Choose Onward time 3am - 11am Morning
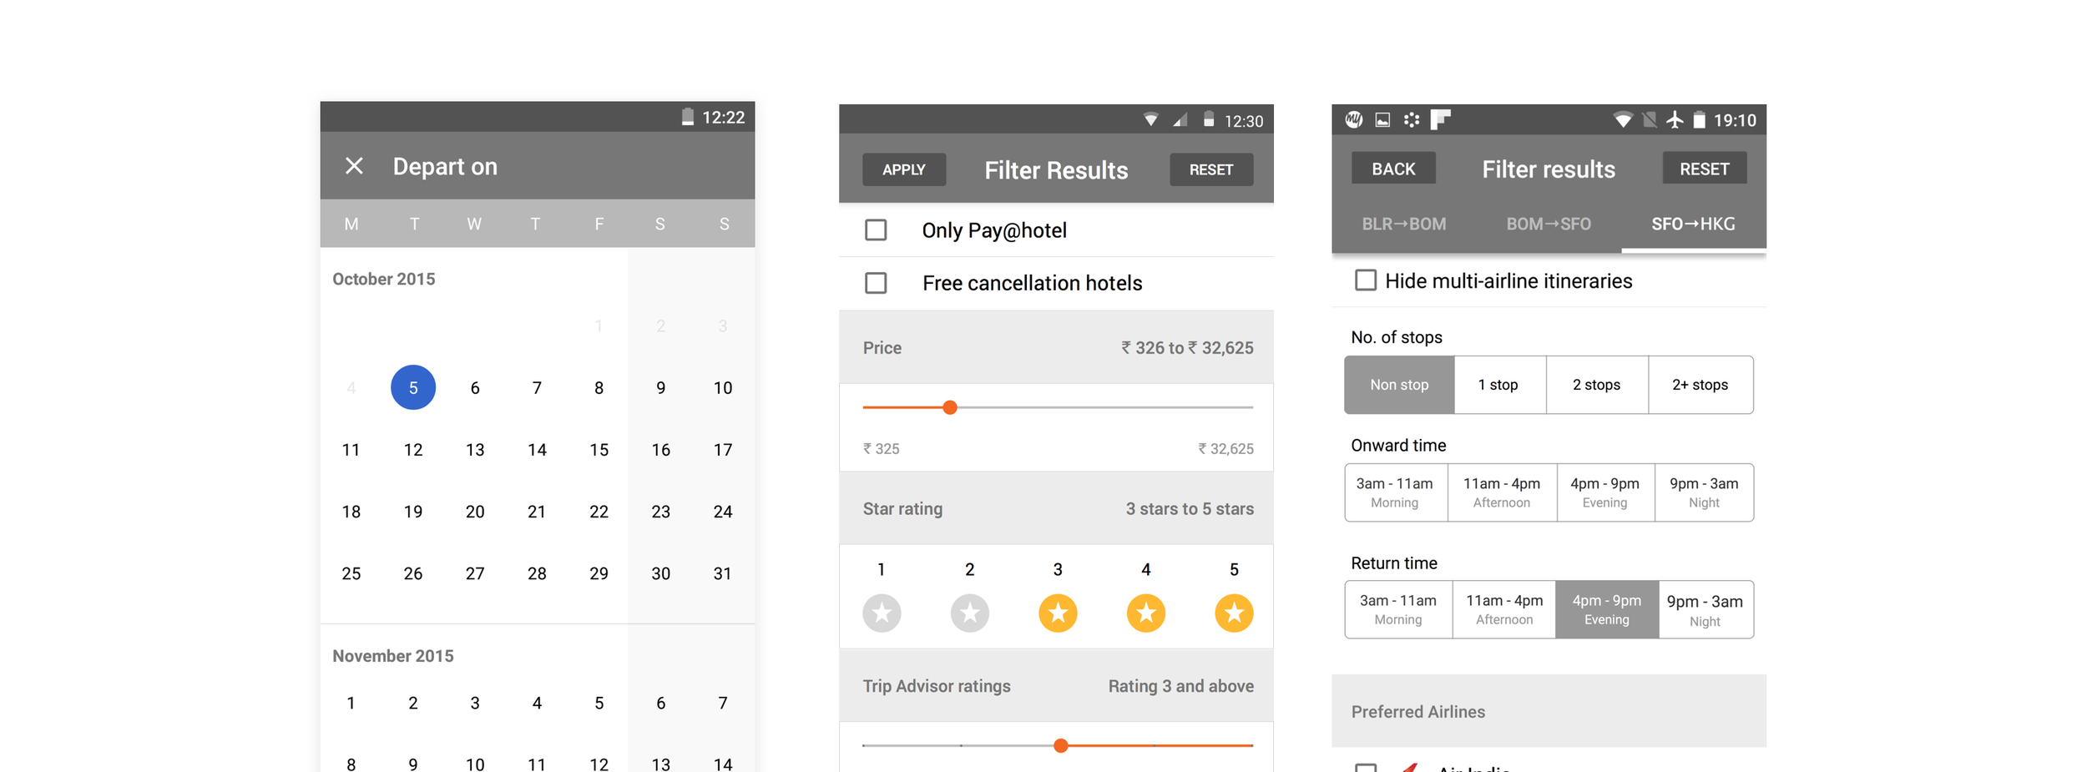The height and width of the screenshot is (772, 2087). pyautogui.click(x=1396, y=492)
